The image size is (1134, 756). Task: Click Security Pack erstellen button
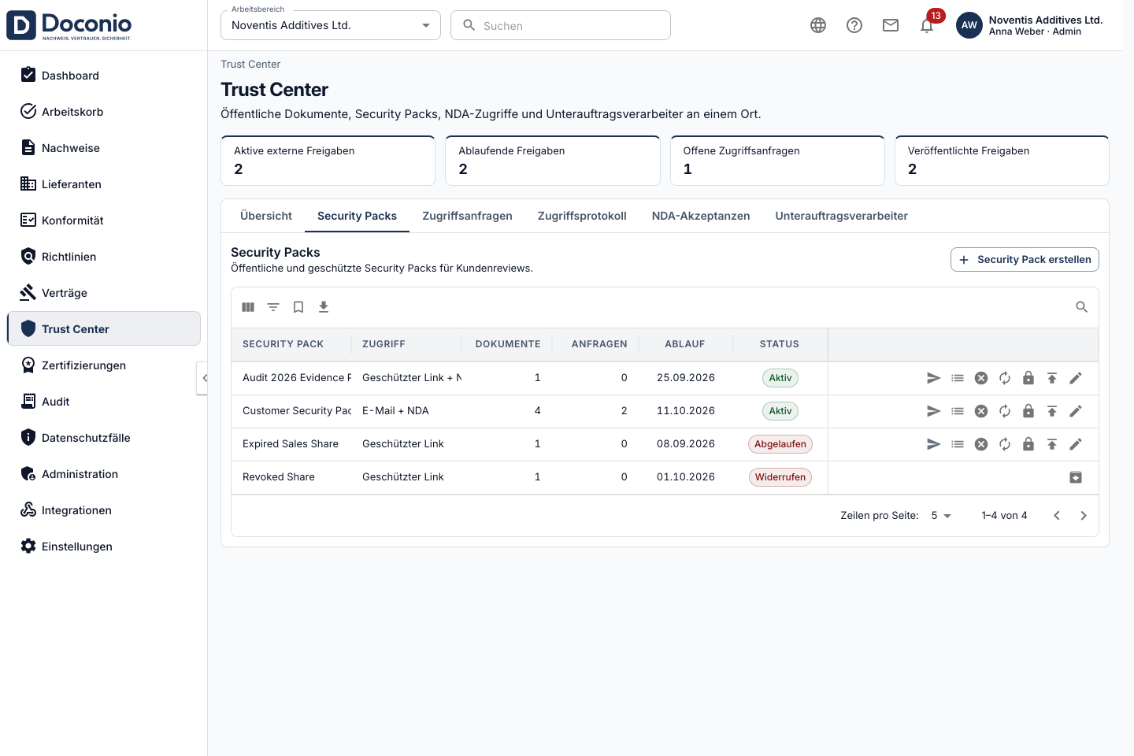coord(1025,260)
